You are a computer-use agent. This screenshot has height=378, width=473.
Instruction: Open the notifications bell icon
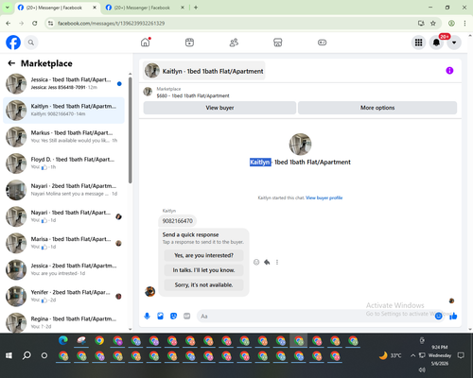(436, 43)
